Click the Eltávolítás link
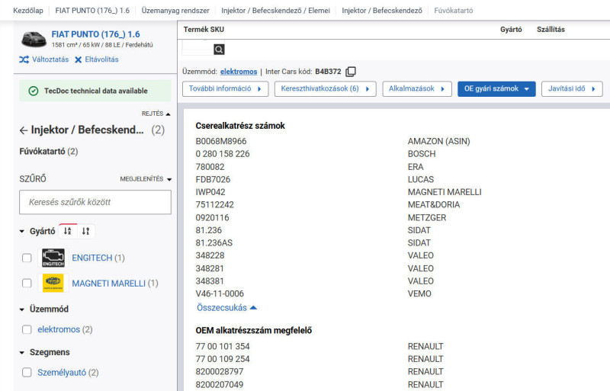610x391 pixels. 101,59
